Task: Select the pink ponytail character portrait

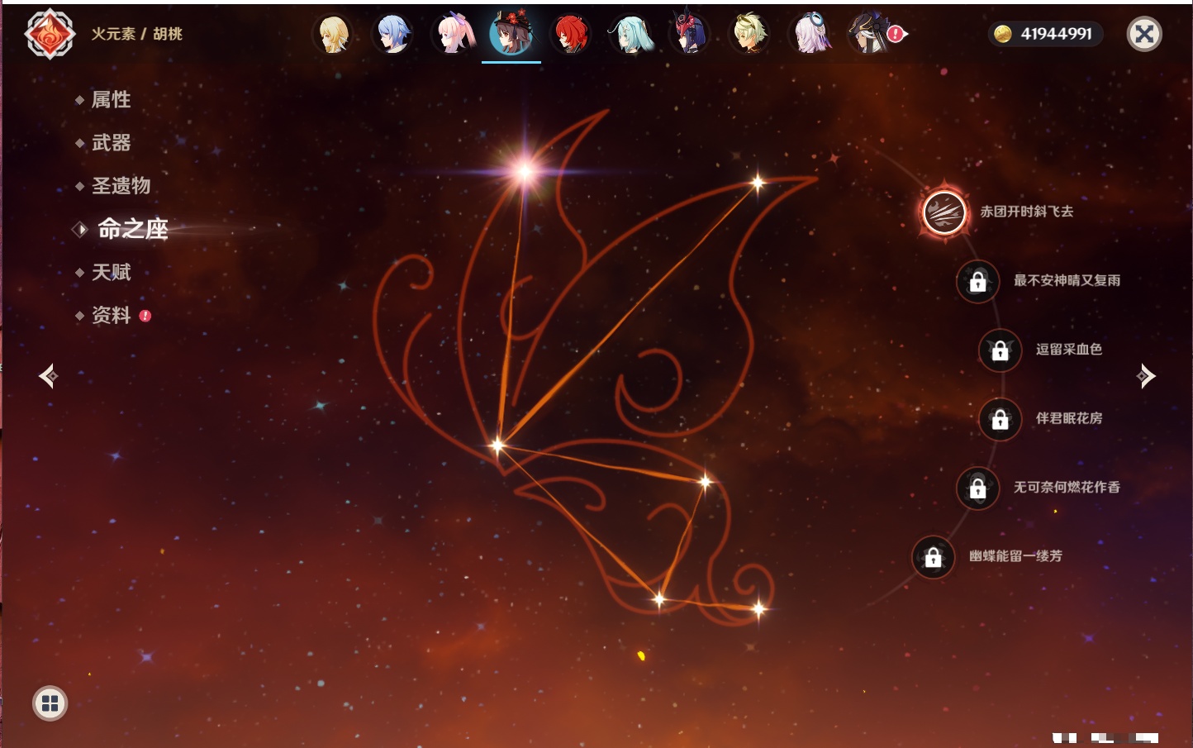Action: tap(454, 34)
